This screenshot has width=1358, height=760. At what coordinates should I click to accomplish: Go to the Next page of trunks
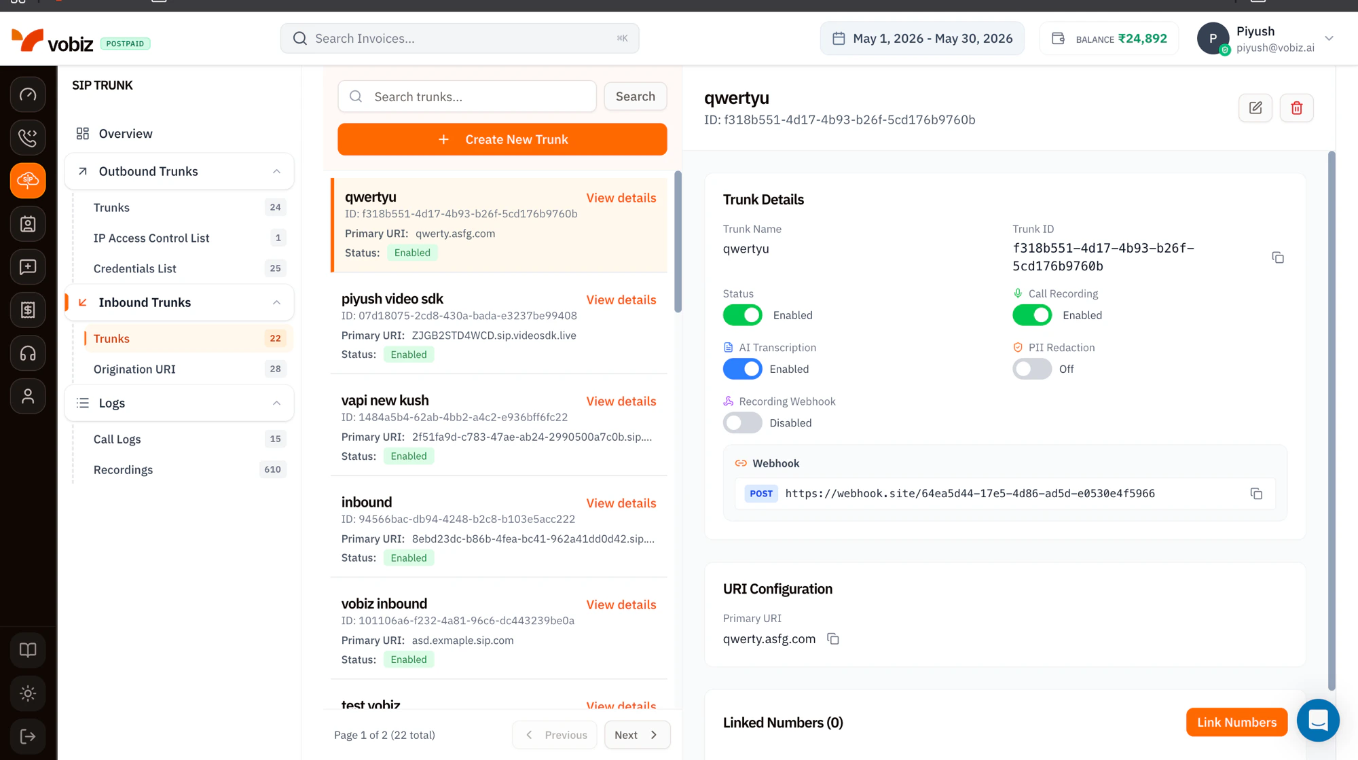coord(637,735)
